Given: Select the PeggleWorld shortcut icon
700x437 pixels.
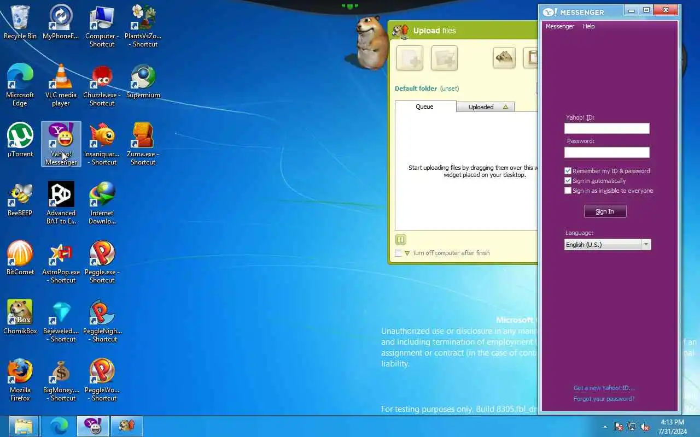Looking at the screenshot, I should point(102,380).
